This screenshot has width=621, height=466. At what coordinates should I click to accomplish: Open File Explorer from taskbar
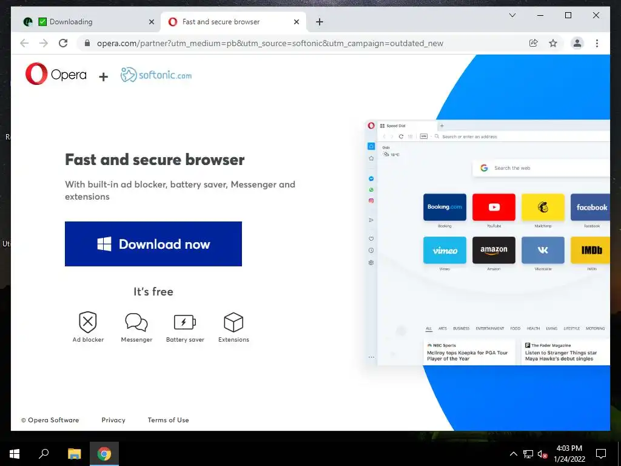click(74, 454)
